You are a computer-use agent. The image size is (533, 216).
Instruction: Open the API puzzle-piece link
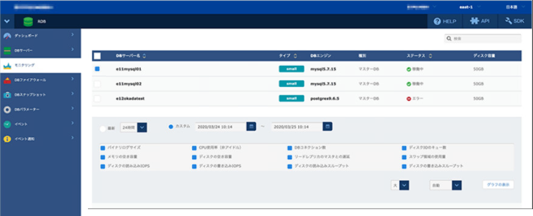point(480,21)
